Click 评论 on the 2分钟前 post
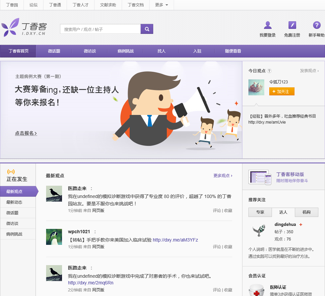Screen dimensions: 325x296 pos(217,290)
